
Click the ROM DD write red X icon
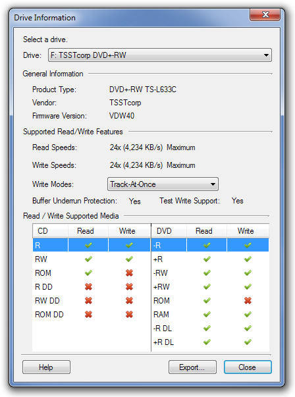pyautogui.click(x=129, y=315)
